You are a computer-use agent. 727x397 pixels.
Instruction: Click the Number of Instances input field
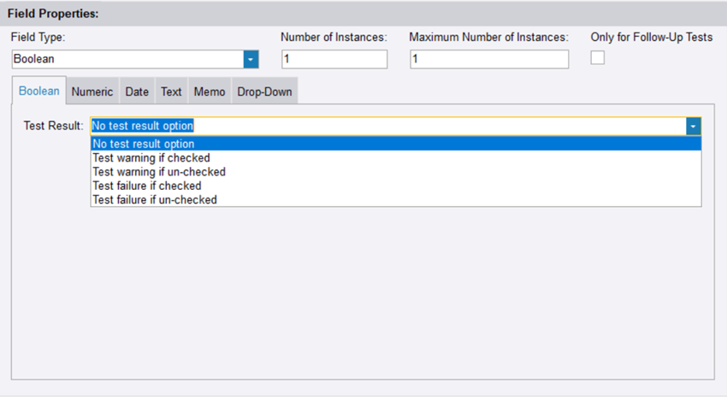[x=334, y=59]
